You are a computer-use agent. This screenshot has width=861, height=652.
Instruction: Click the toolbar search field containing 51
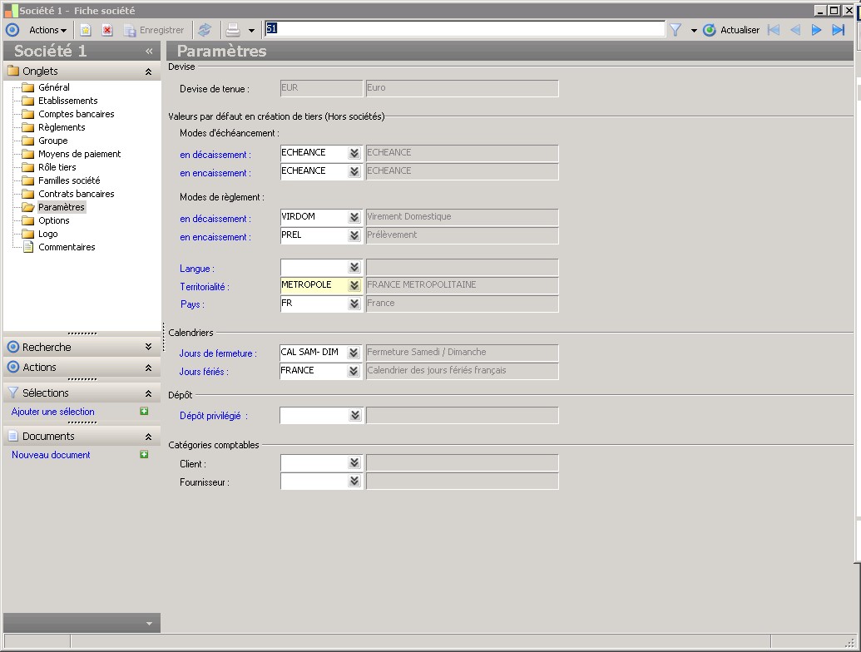coord(466,29)
